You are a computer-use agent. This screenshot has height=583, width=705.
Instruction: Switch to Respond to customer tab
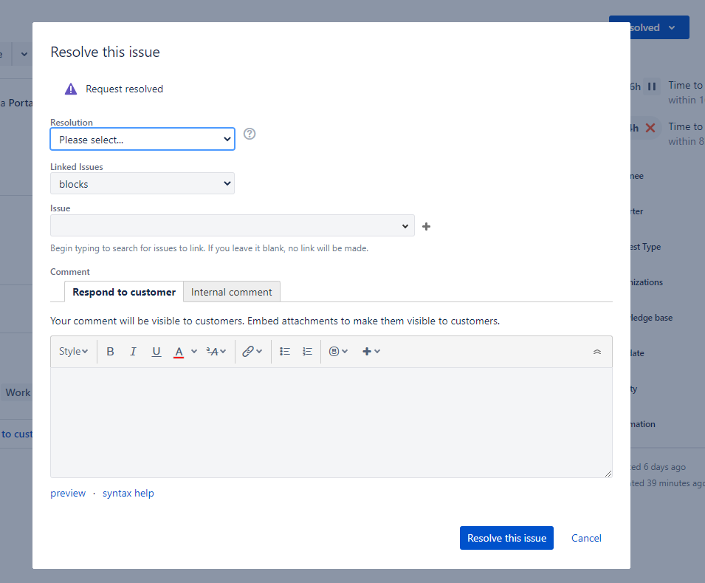point(124,292)
